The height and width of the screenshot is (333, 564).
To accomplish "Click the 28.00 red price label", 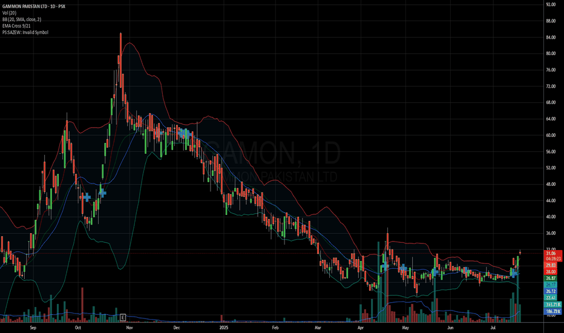I will coord(550,272).
